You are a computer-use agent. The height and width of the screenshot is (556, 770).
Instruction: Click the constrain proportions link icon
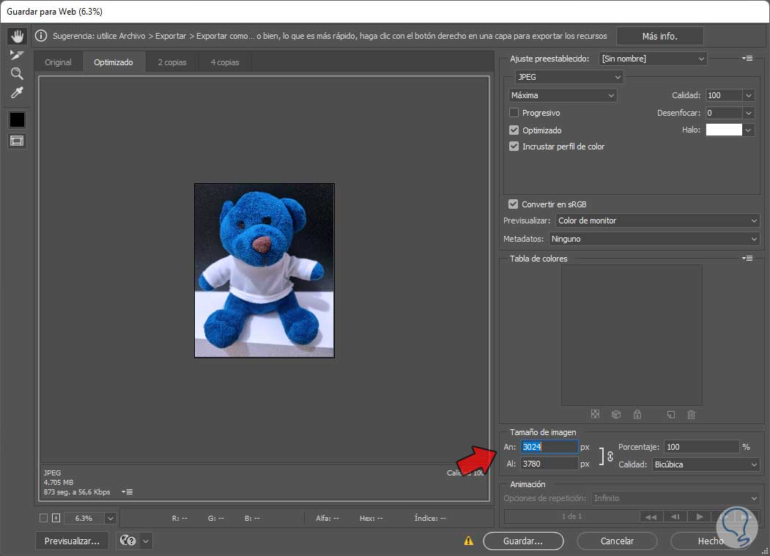tap(610, 456)
